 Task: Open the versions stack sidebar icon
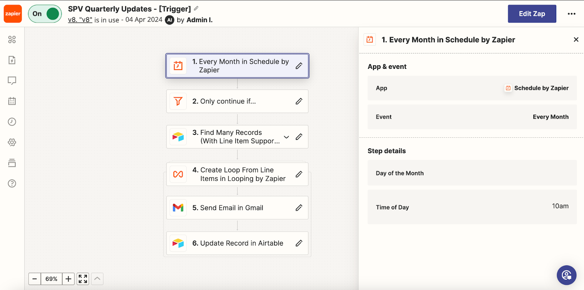click(12, 163)
